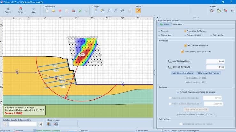
Task: Click the icon right of the geometry input
Action: tap(41, 124)
